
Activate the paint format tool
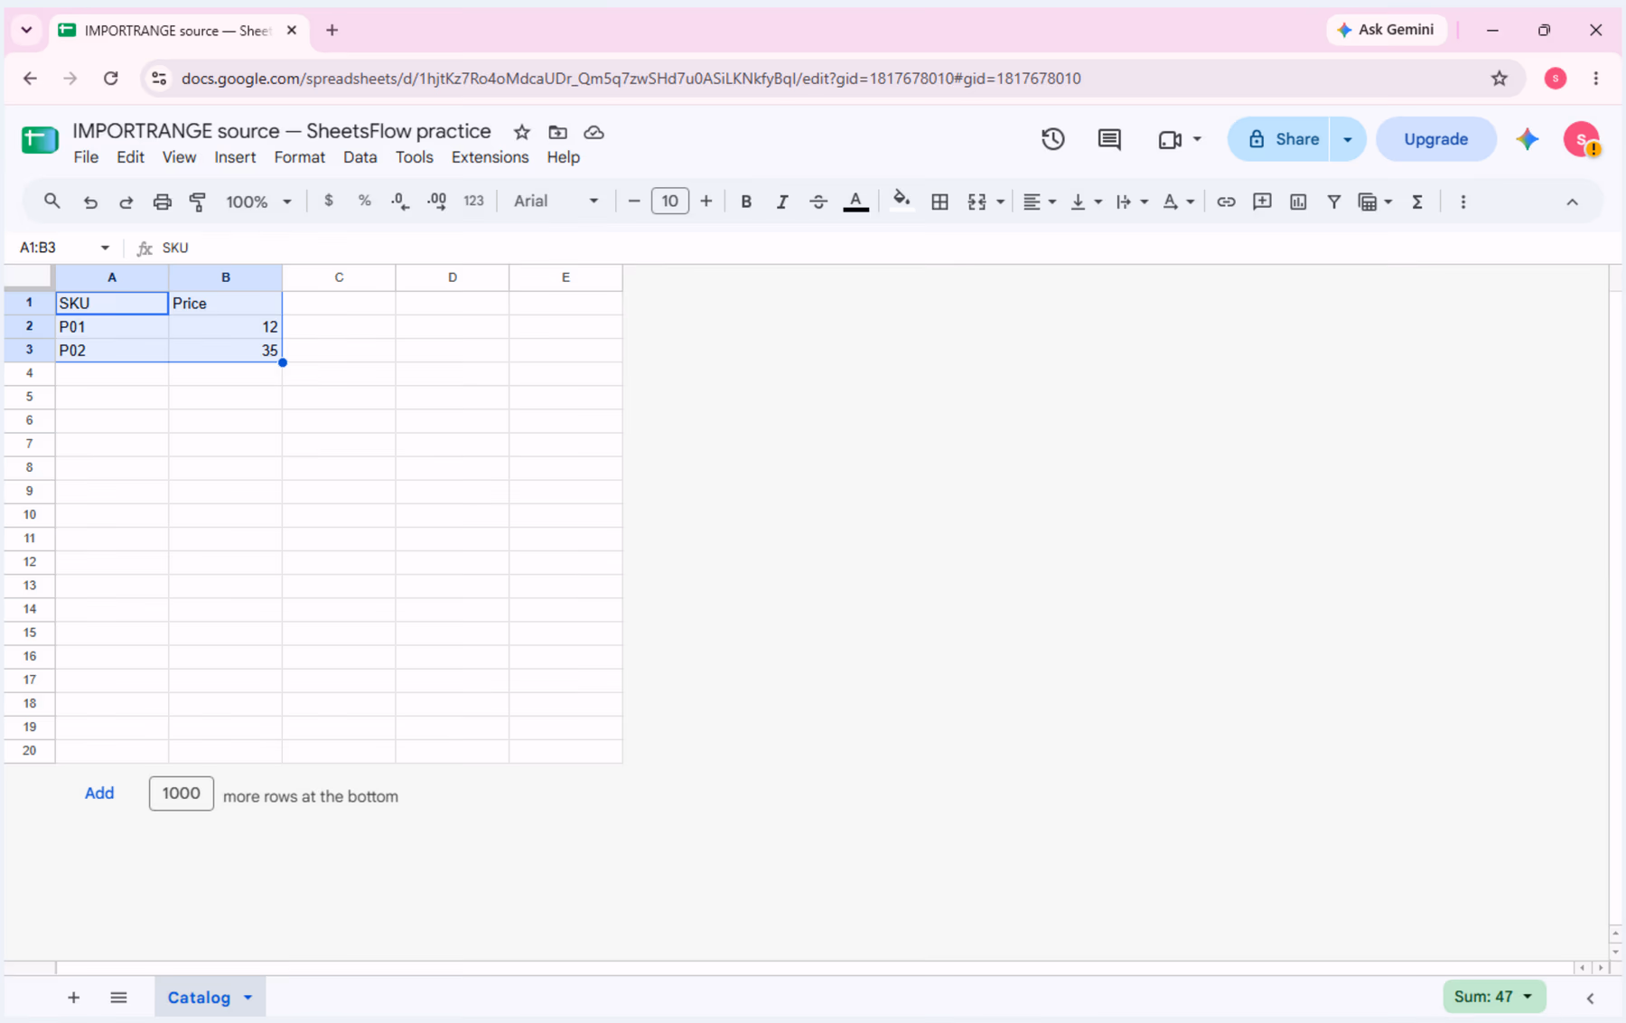tap(198, 202)
